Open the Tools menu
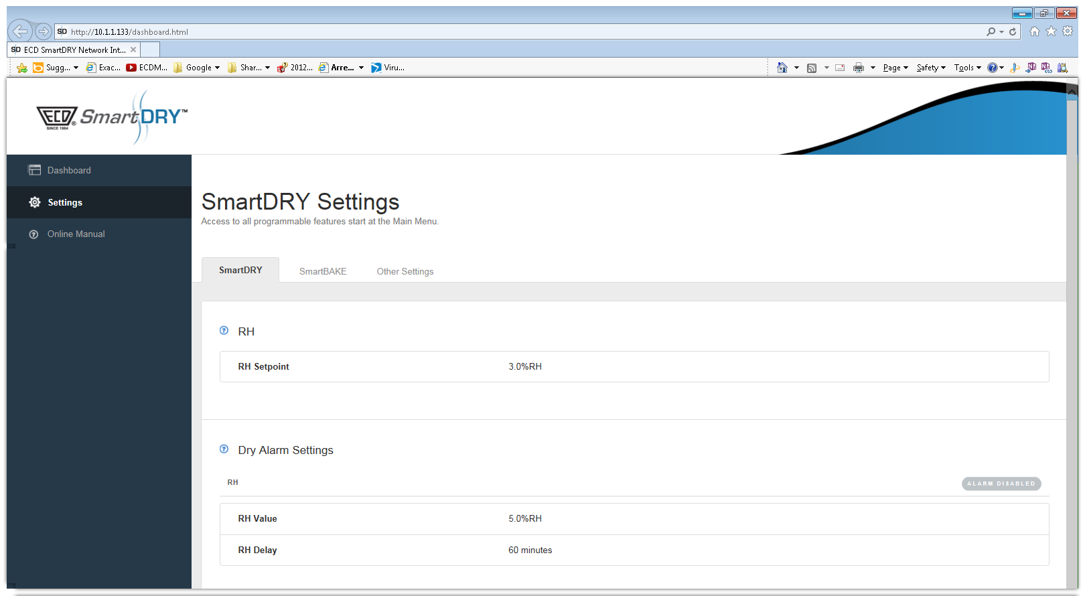Screen dimensions: 1085x596 click(x=968, y=68)
